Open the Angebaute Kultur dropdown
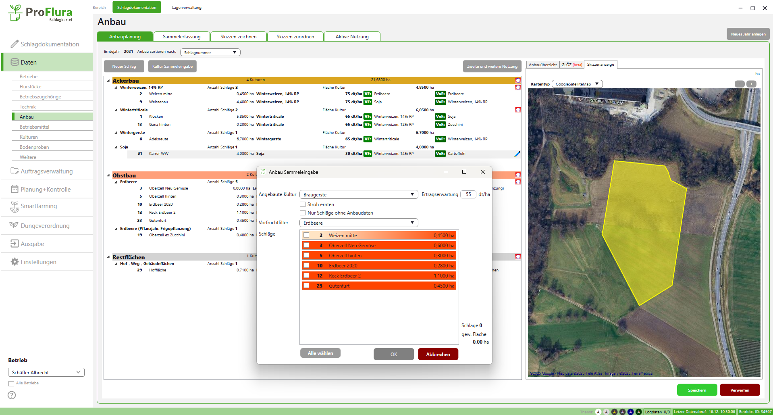Viewport: 773px width, 415px height. click(358, 194)
